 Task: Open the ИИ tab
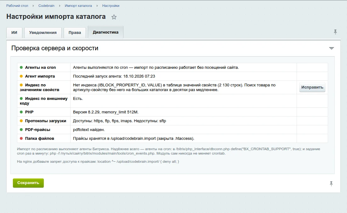pos(14,33)
